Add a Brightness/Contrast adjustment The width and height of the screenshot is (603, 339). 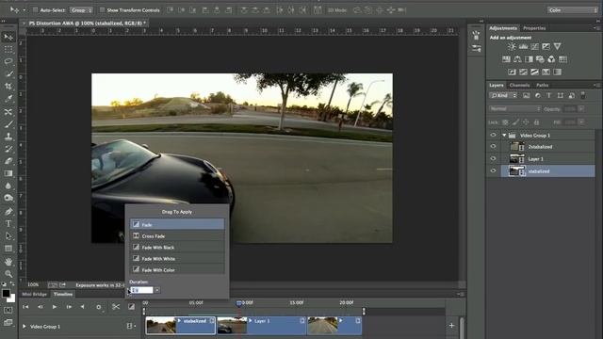click(x=512, y=46)
